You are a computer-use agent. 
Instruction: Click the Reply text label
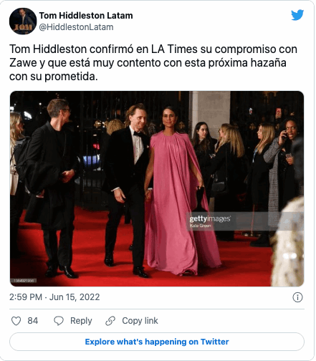81,321
